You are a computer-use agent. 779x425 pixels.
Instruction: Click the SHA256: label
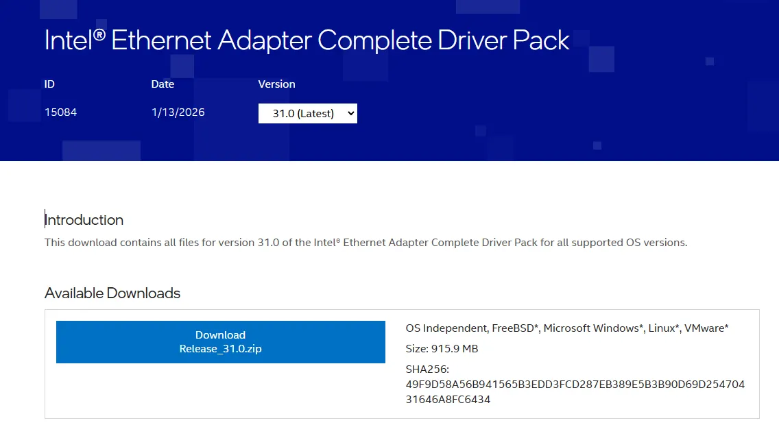427,369
